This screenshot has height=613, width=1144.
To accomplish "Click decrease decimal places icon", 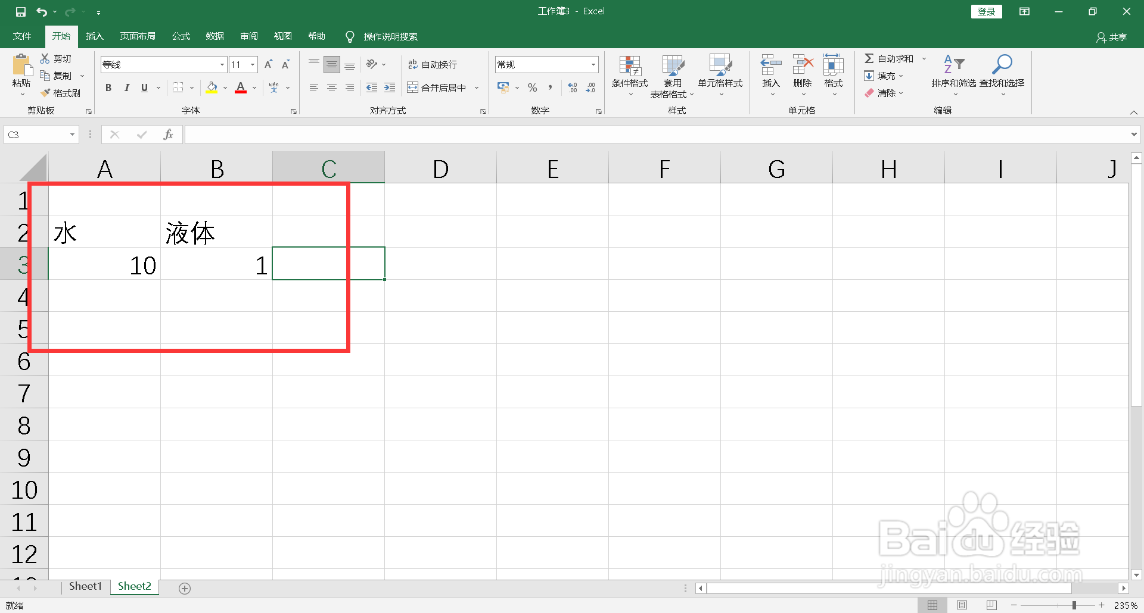I will coord(590,87).
